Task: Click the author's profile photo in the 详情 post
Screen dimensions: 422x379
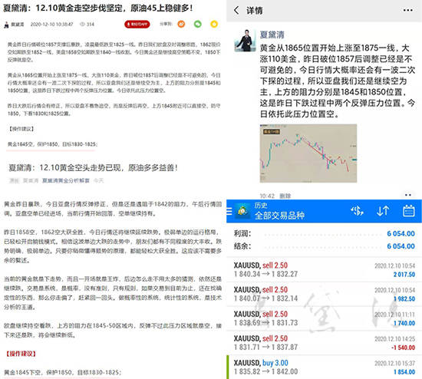Action: coord(245,41)
